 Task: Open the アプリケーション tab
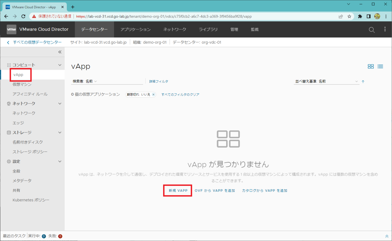136,29
